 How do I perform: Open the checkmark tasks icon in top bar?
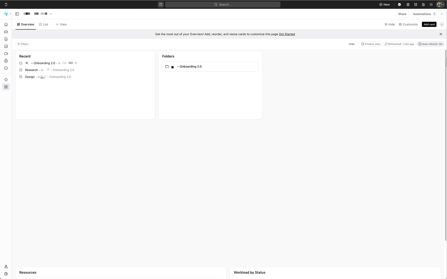(399, 4)
